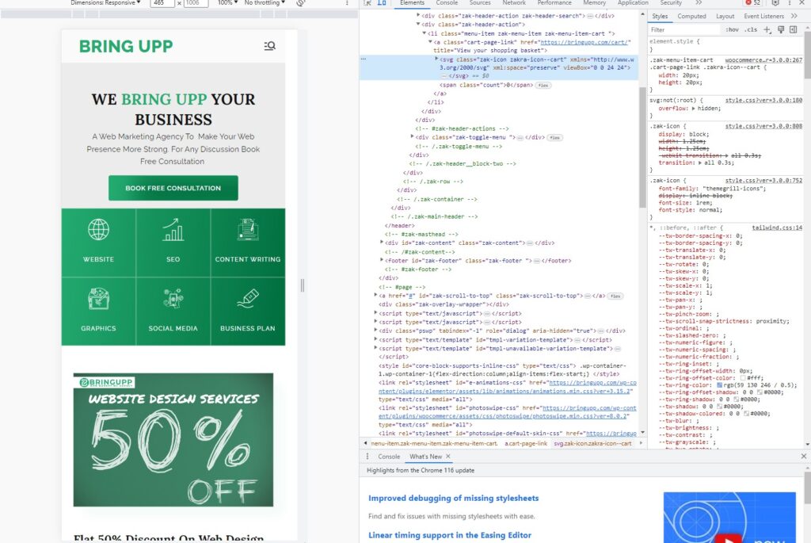Screen dimensions: 811x543
Task: Activate the inspect element picker
Action: pos(367,3)
